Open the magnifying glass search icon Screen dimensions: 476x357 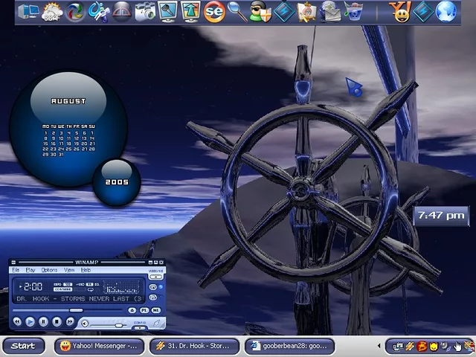pyautogui.click(x=237, y=11)
